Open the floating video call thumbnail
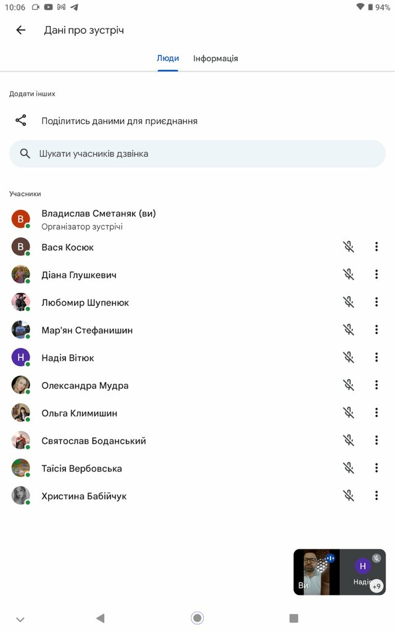The height and width of the screenshot is (632, 395). (339, 572)
